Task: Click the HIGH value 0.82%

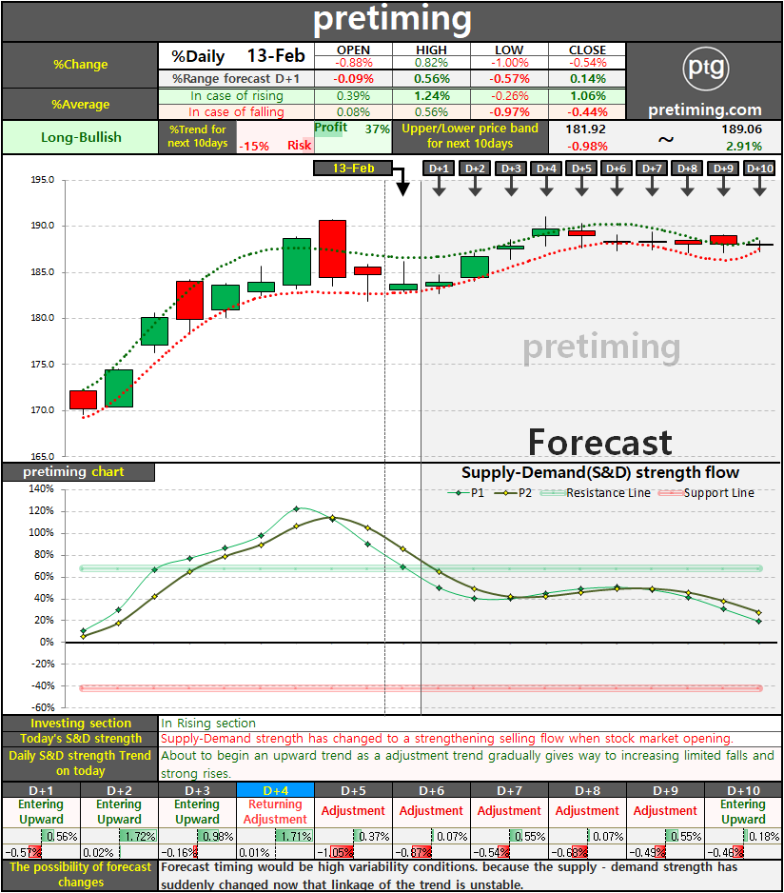Action: tap(431, 63)
